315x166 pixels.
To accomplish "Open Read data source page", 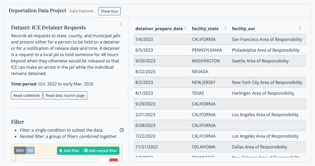I will pos(65,95).
